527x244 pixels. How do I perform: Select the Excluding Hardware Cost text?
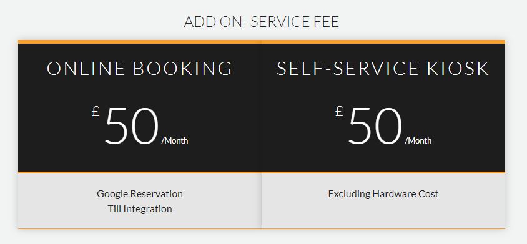[x=383, y=194]
